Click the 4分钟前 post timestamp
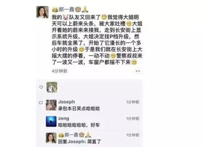Screen dimensions: 203x147 tap(60, 71)
